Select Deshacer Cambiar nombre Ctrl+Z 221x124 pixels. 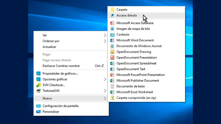[x=71, y=66]
